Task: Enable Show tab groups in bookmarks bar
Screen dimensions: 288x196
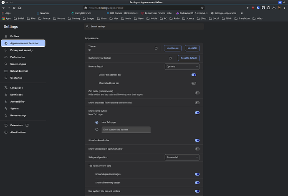Action: tap(197, 149)
